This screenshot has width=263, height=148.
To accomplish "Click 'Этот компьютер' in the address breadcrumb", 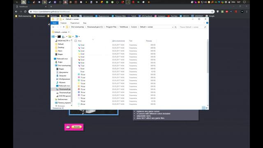I will [x=77, y=27].
